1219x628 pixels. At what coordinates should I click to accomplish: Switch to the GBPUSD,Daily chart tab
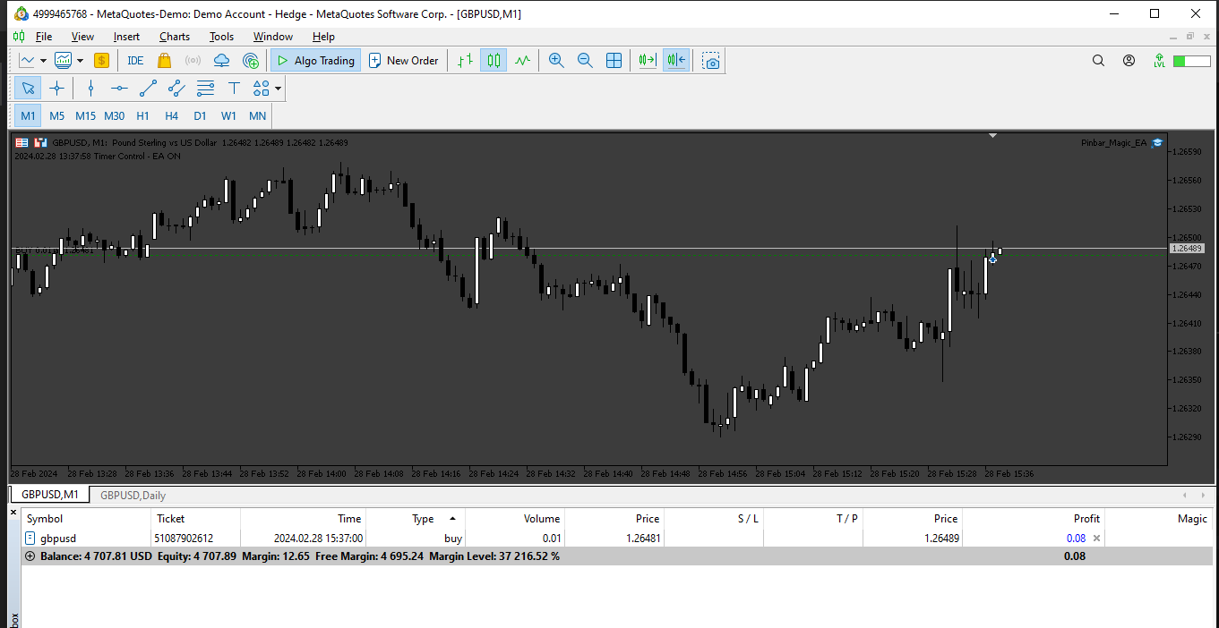(133, 495)
